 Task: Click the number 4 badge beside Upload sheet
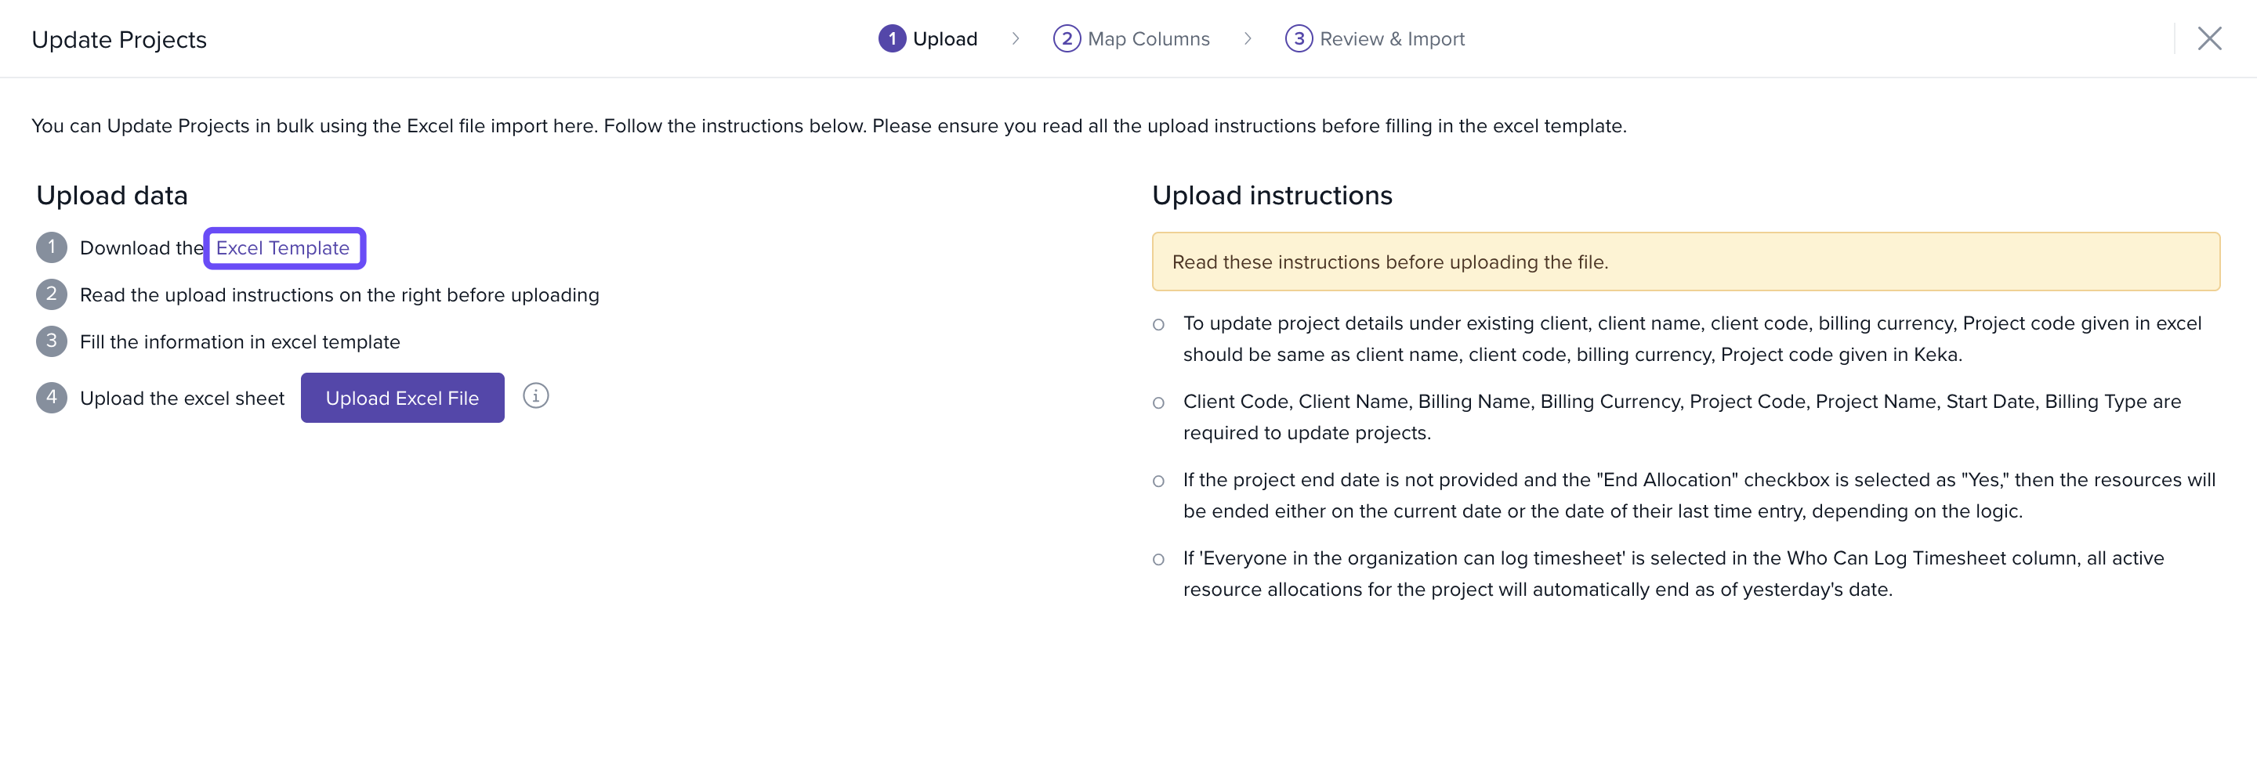pos(52,398)
